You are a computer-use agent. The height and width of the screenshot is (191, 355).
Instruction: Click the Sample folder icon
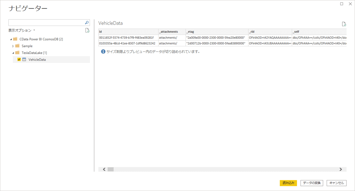point(17,46)
